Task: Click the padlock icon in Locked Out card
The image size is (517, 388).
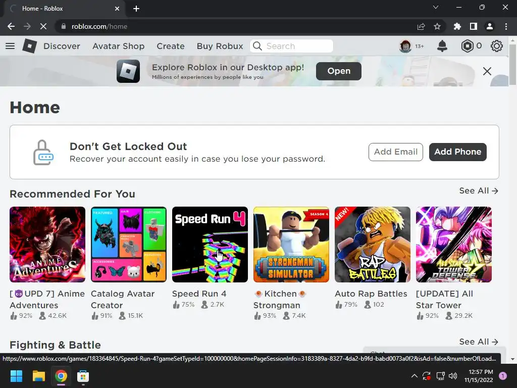Action: click(x=43, y=152)
